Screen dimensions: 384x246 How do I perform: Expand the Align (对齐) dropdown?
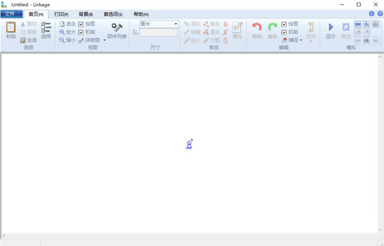pos(311,42)
